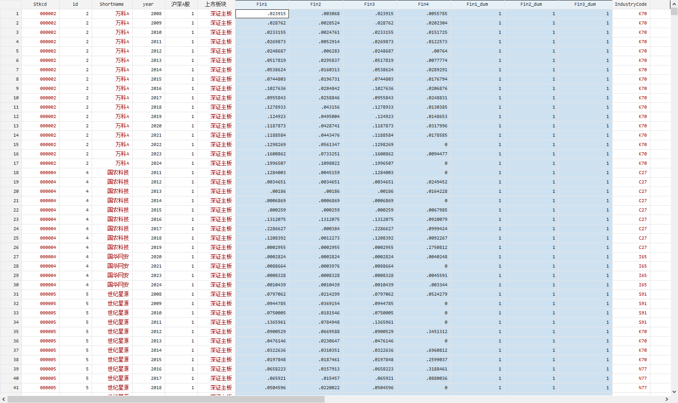678x403 pixels.
Task: Select the Fin2_dum column header
Action: (x=531, y=4)
